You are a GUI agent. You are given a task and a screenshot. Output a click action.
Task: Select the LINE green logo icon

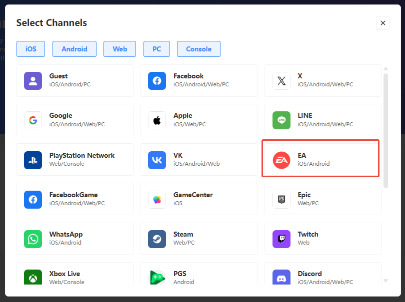point(281,120)
